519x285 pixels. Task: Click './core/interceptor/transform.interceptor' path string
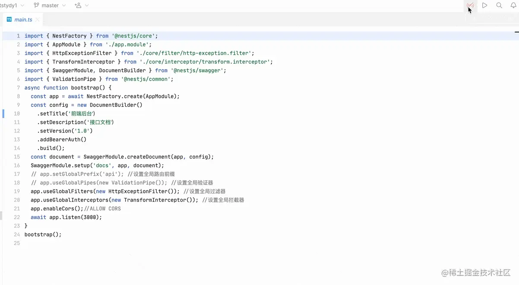tap(205, 62)
